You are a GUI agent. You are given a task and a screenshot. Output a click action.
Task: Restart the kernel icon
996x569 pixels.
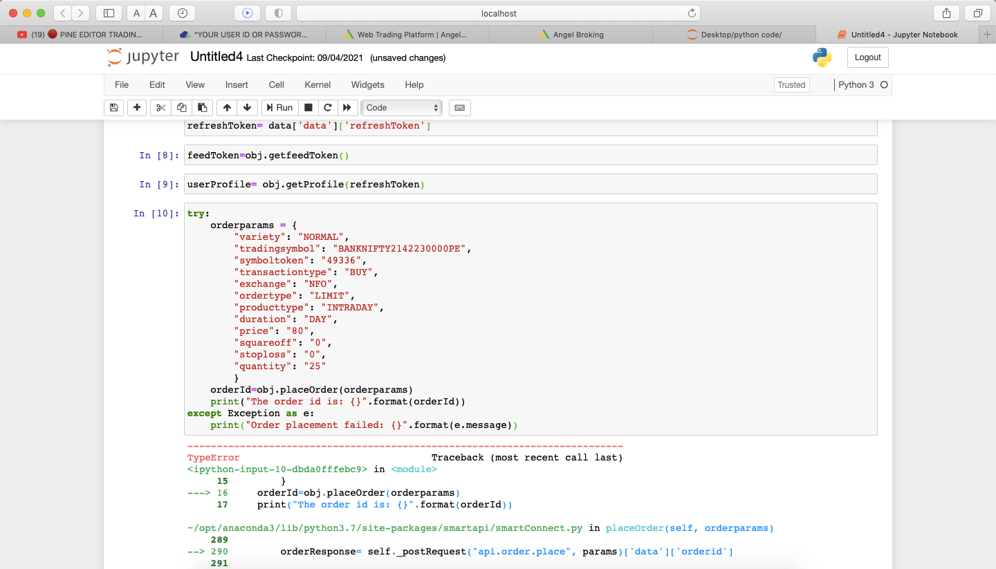click(x=328, y=107)
